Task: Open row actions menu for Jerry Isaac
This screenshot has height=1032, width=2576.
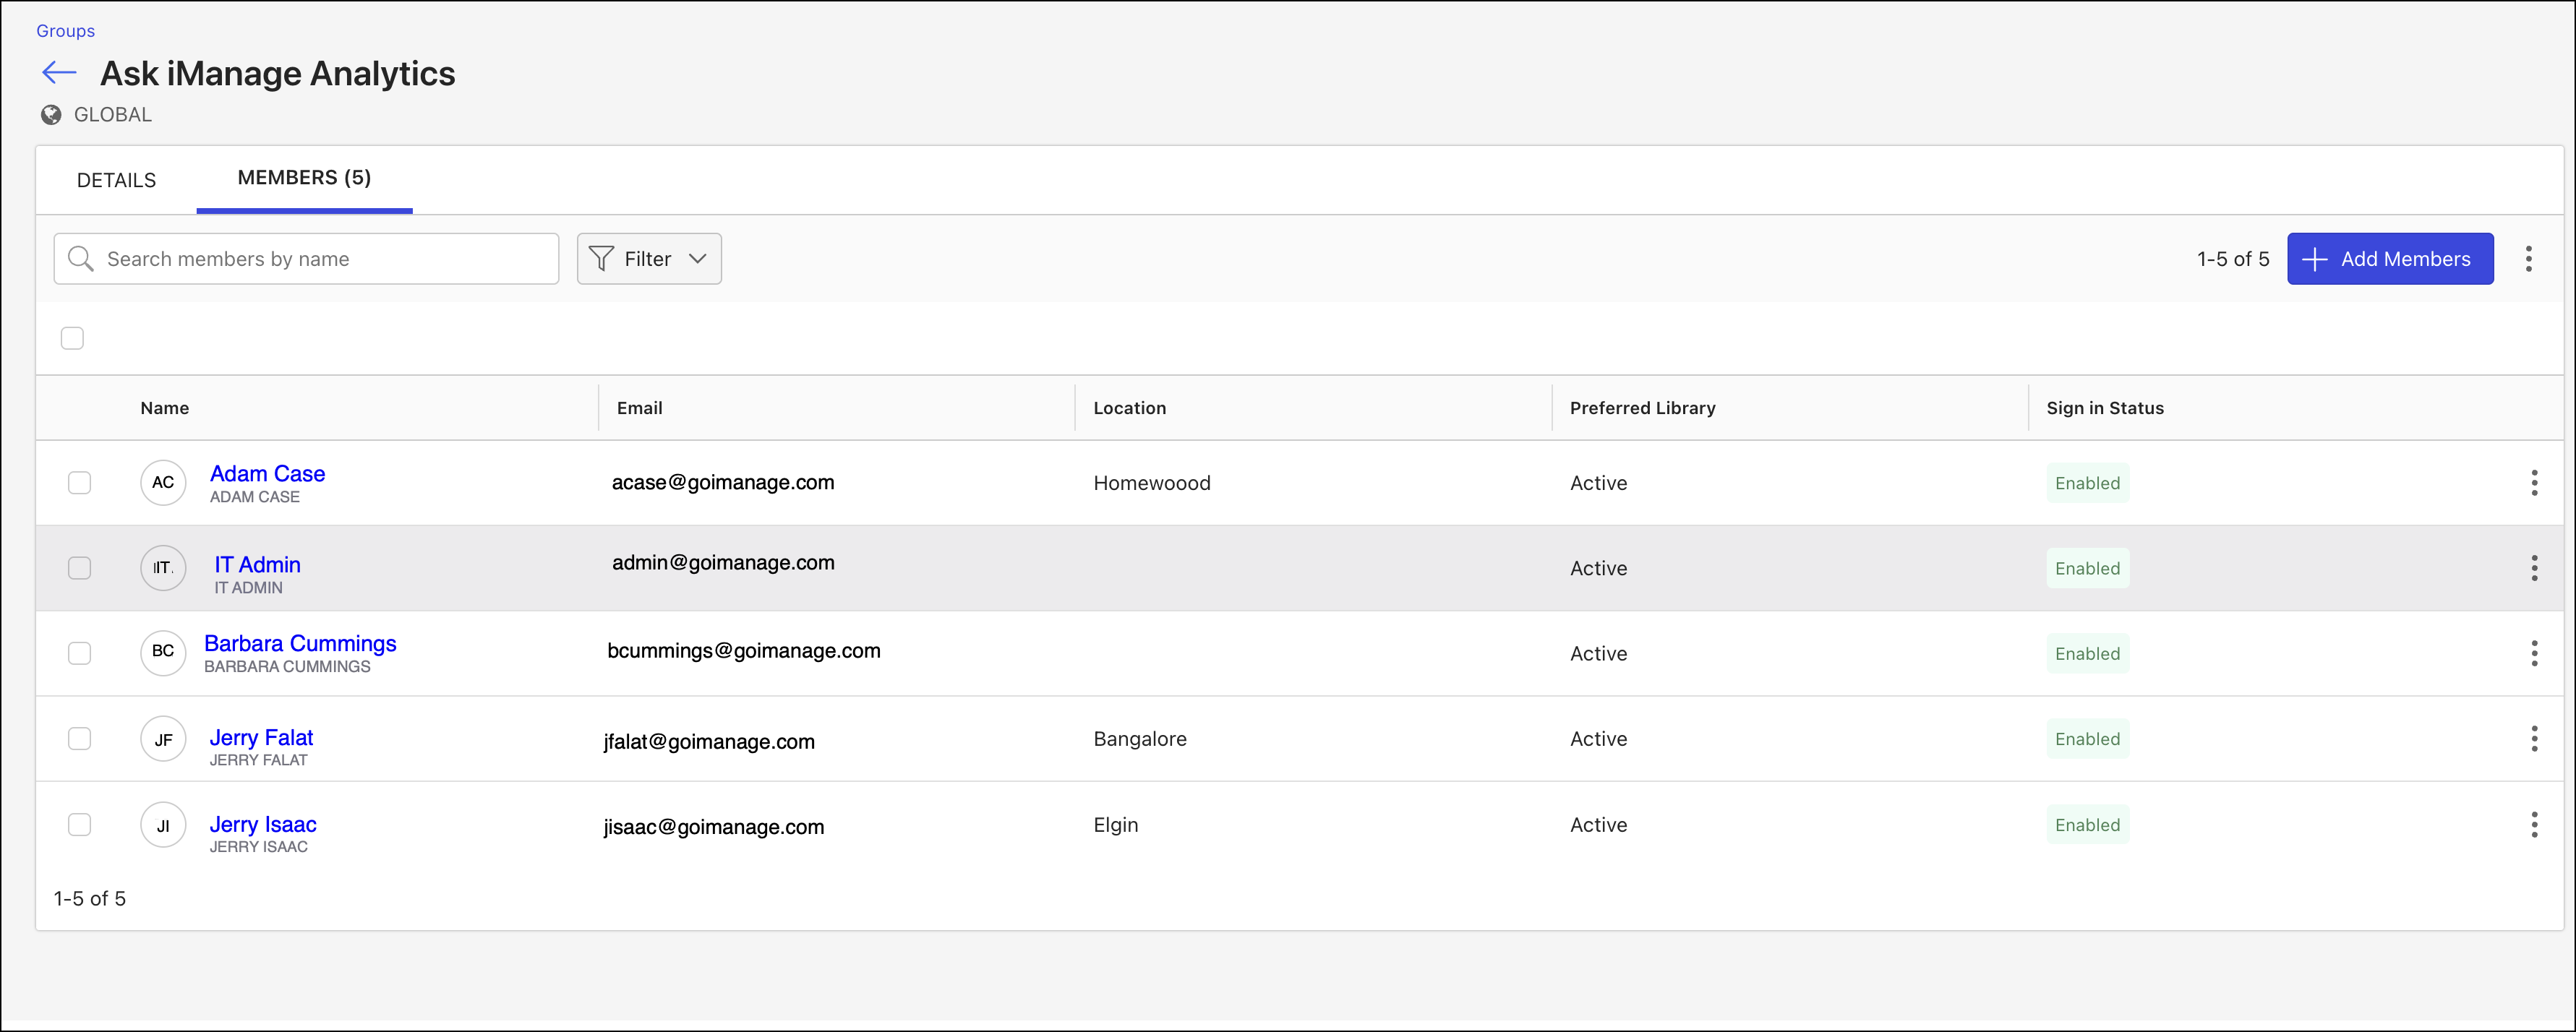Action: 2533,825
